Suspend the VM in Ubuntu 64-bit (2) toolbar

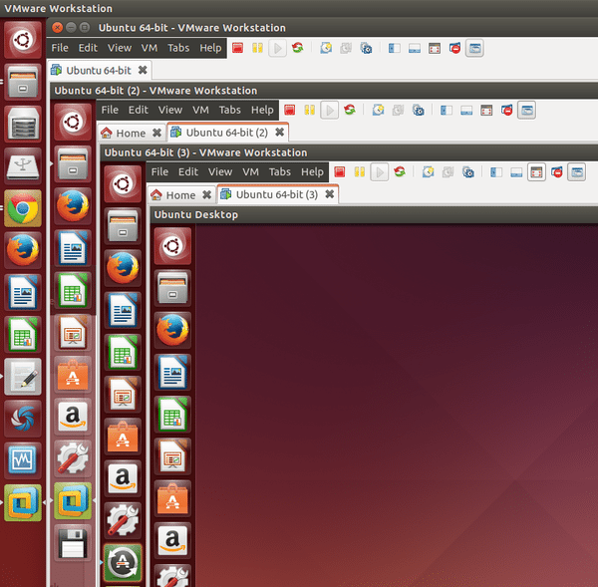(310, 111)
